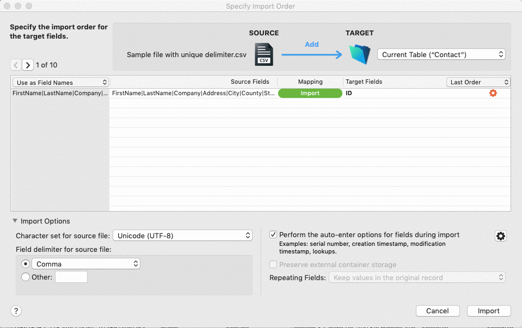Open the gear icon beside the ID target field
The width and height of the screenshot is (522, 328).
(x=493, y=93)
